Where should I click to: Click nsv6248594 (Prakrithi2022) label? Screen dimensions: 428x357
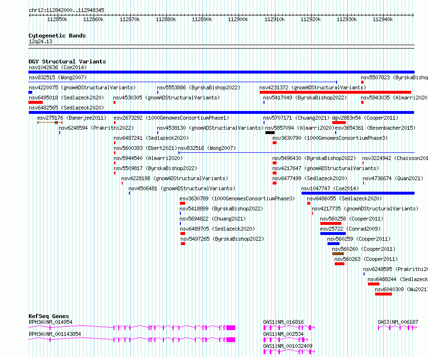point(96,128)
